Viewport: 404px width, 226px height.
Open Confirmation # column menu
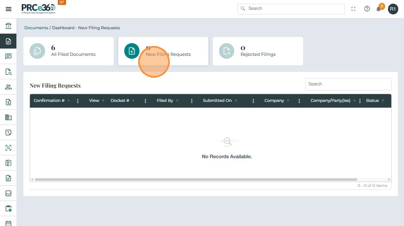point(78,101)
